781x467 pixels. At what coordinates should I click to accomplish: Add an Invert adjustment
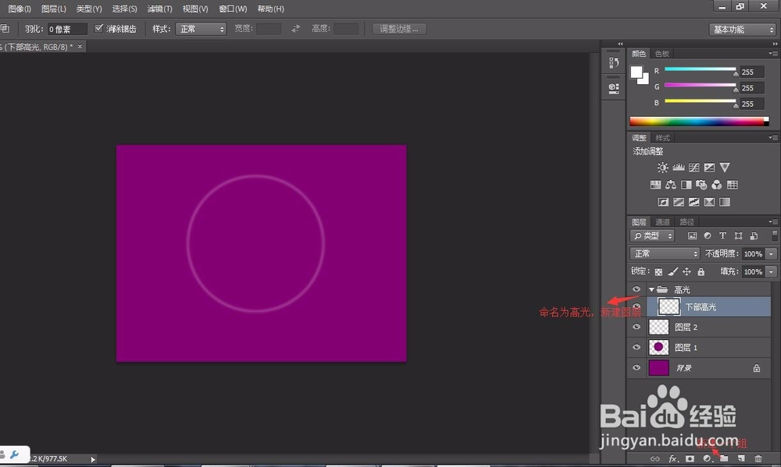pos(663,202)
